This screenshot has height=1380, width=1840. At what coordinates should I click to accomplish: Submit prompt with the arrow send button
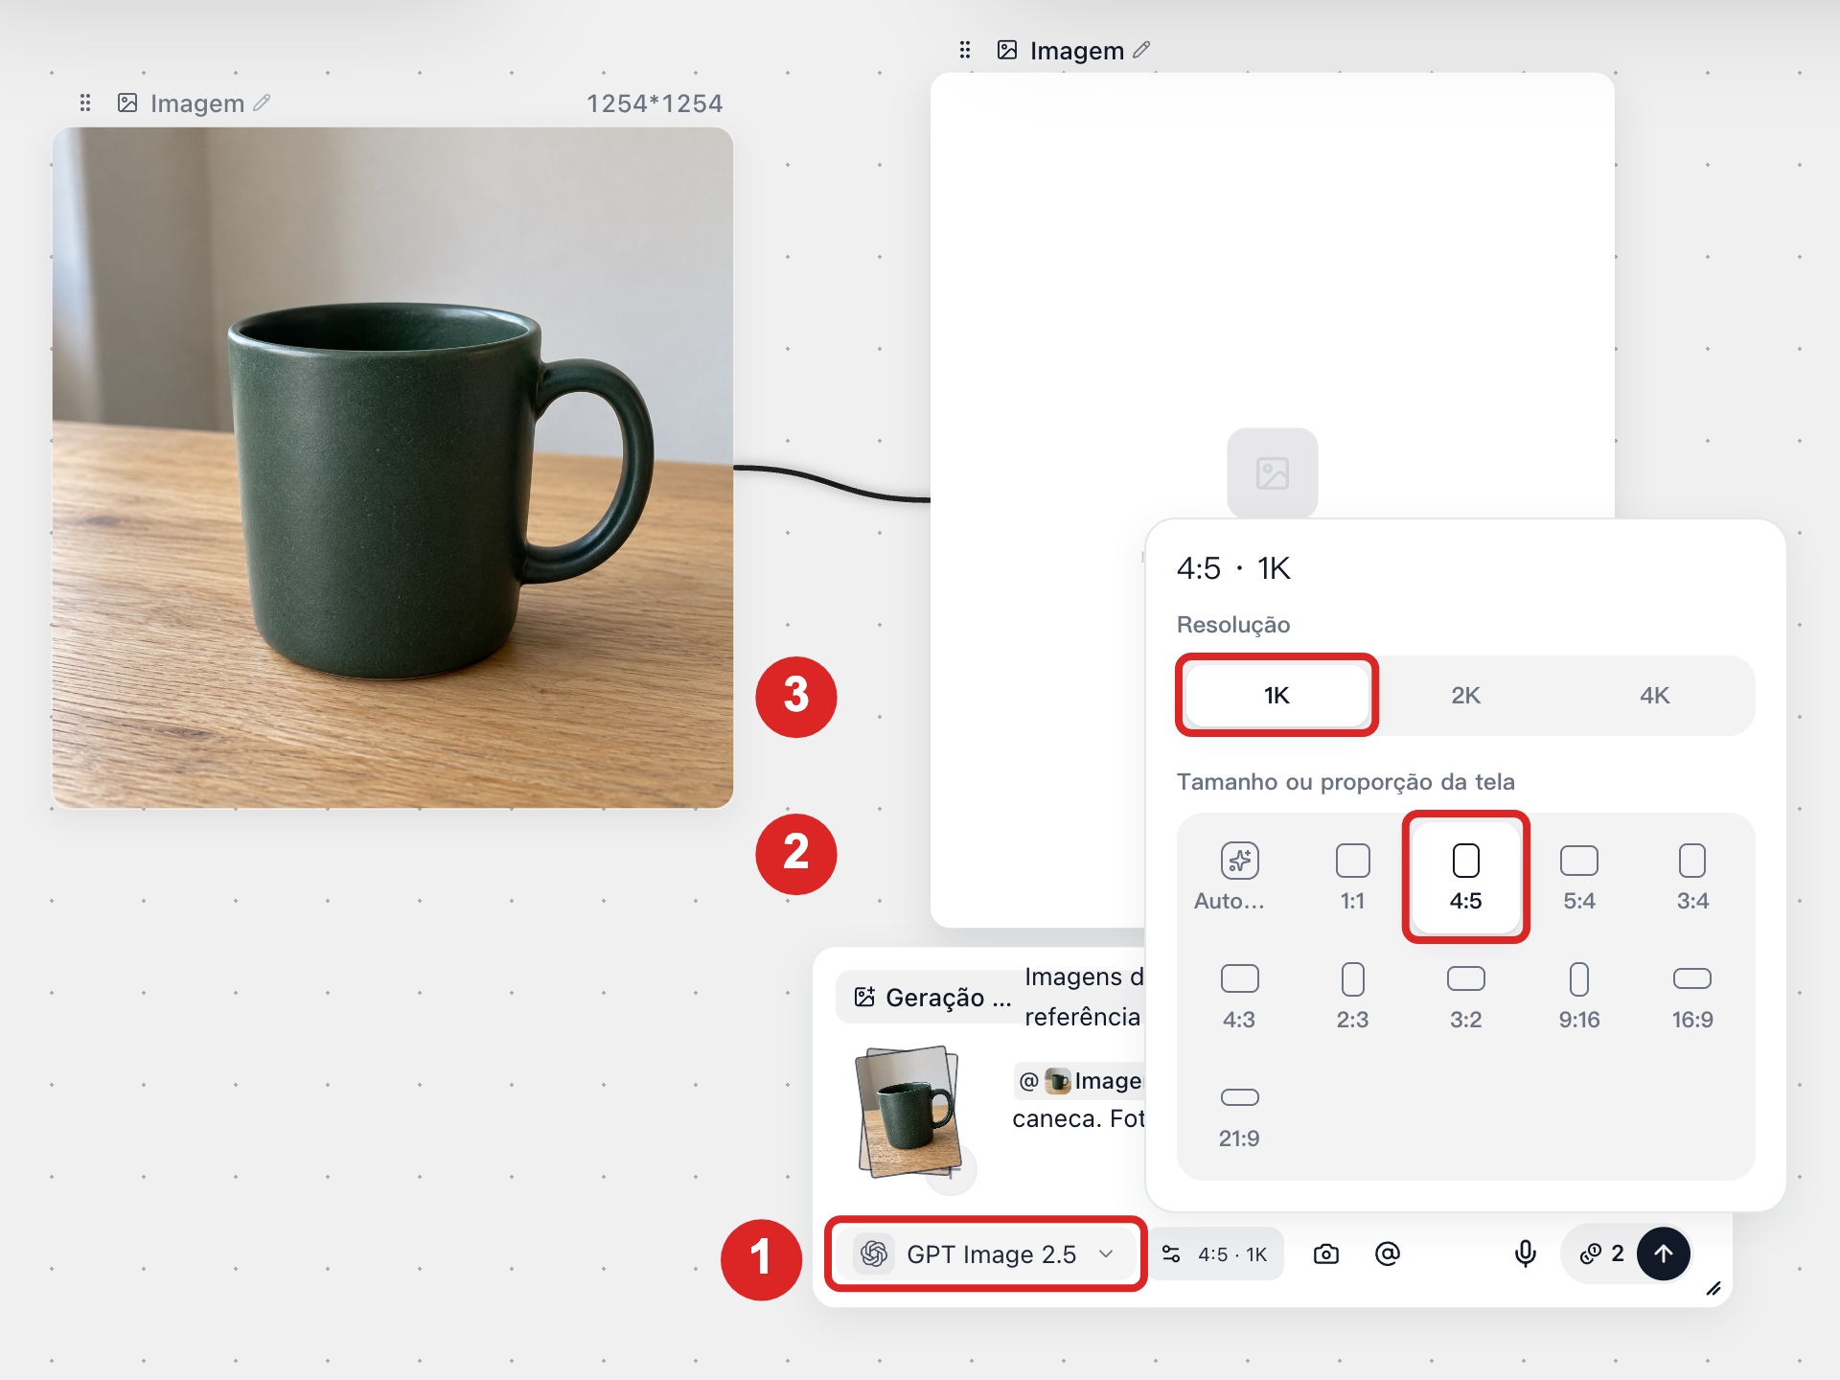click(x=1664, y=1253)
